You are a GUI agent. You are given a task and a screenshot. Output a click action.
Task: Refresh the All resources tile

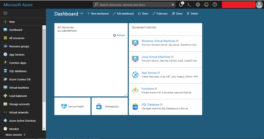pyautogui.click(x=119, y=35)
